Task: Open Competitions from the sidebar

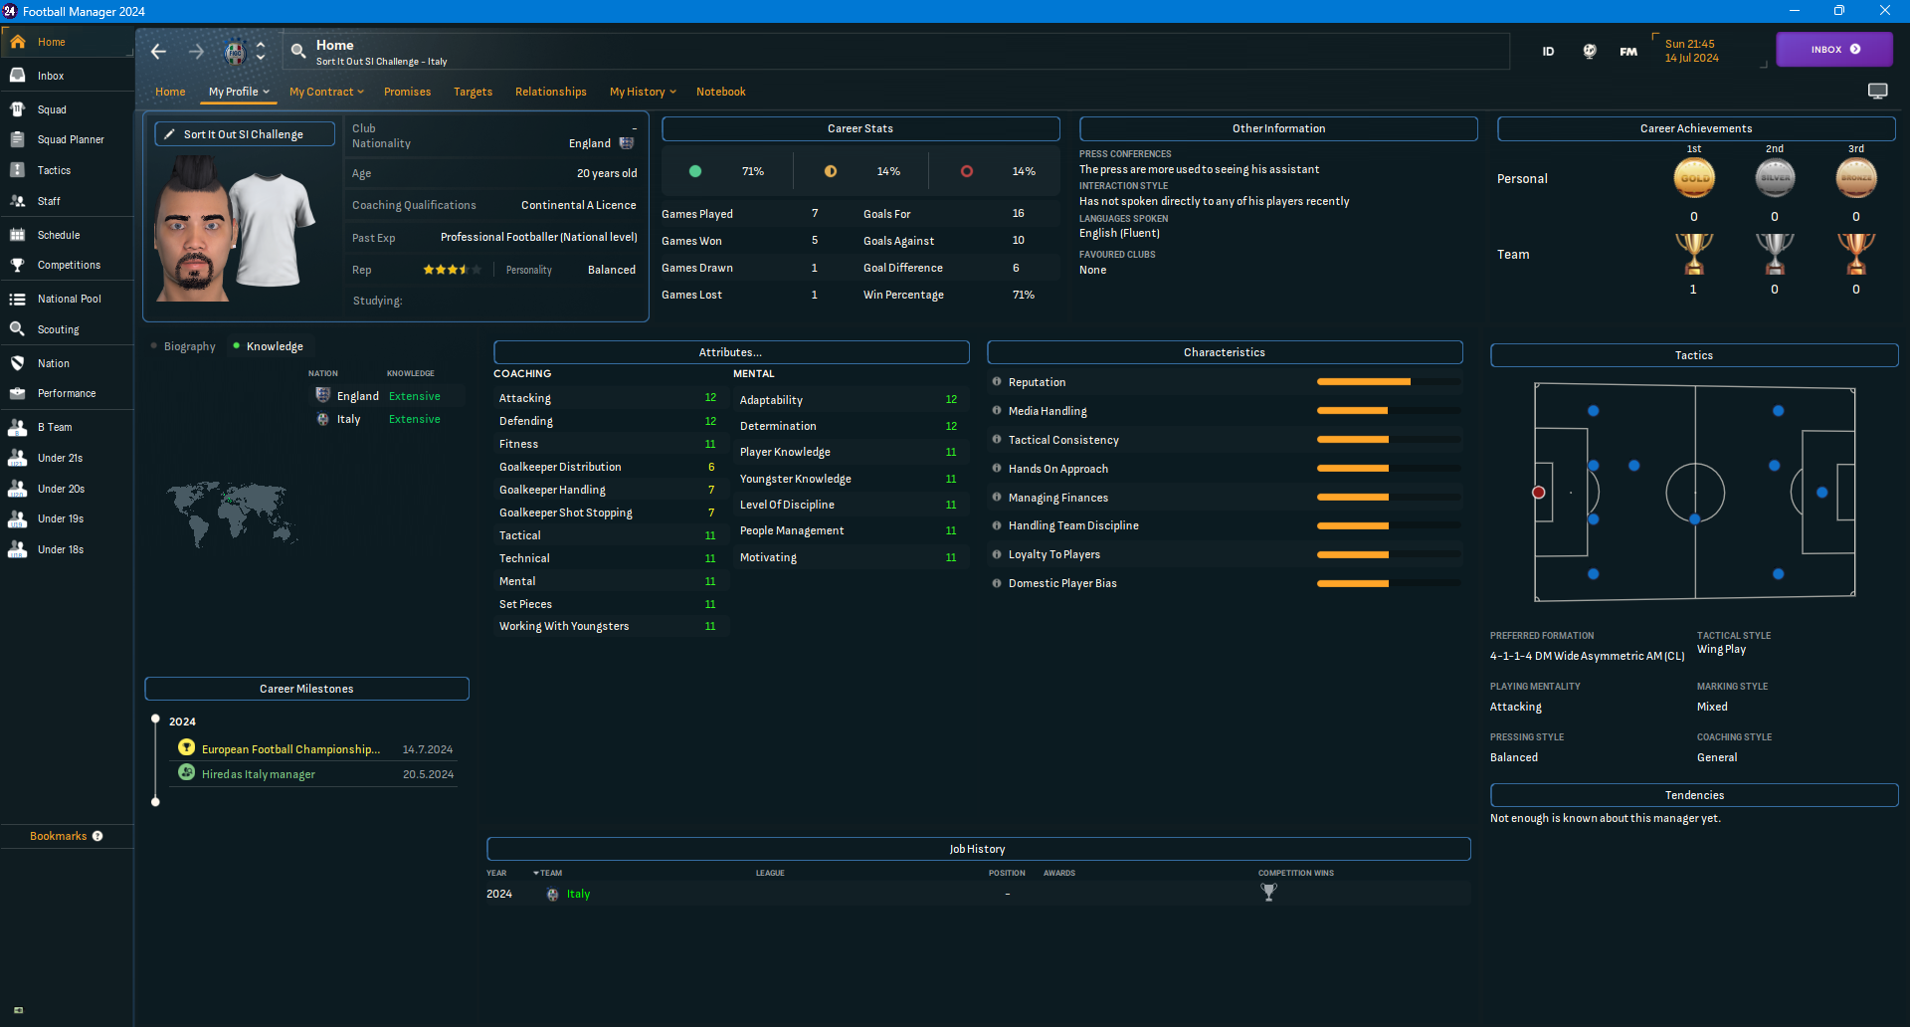Action: [67, 265]
